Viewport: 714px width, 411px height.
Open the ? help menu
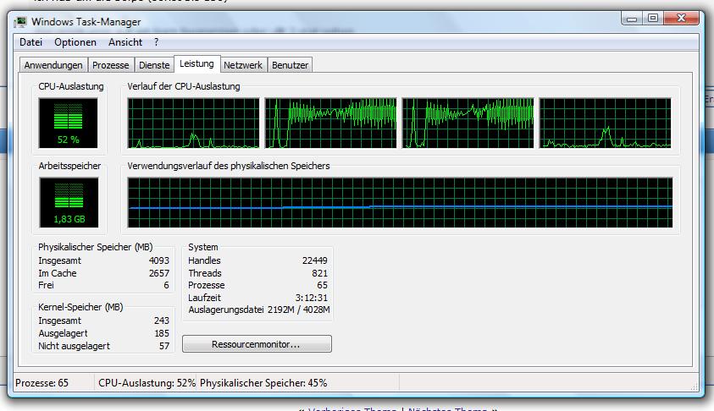156,42
